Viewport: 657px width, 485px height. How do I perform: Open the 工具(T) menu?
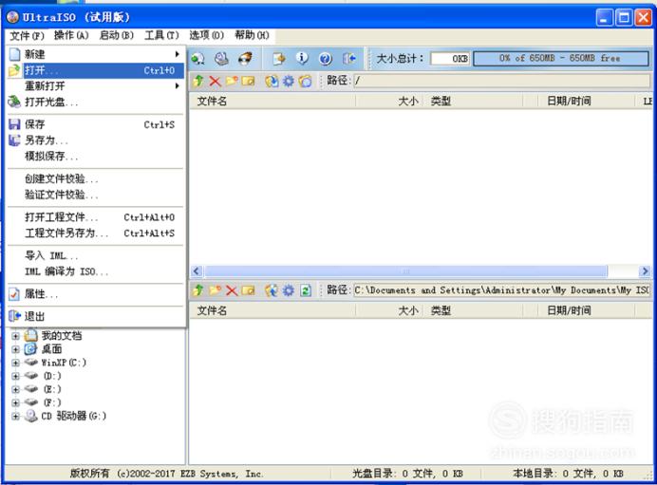coord(161,35)
